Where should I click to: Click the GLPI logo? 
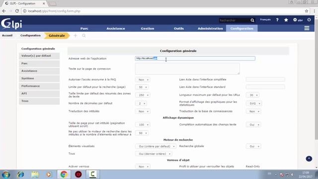[11, 24]
